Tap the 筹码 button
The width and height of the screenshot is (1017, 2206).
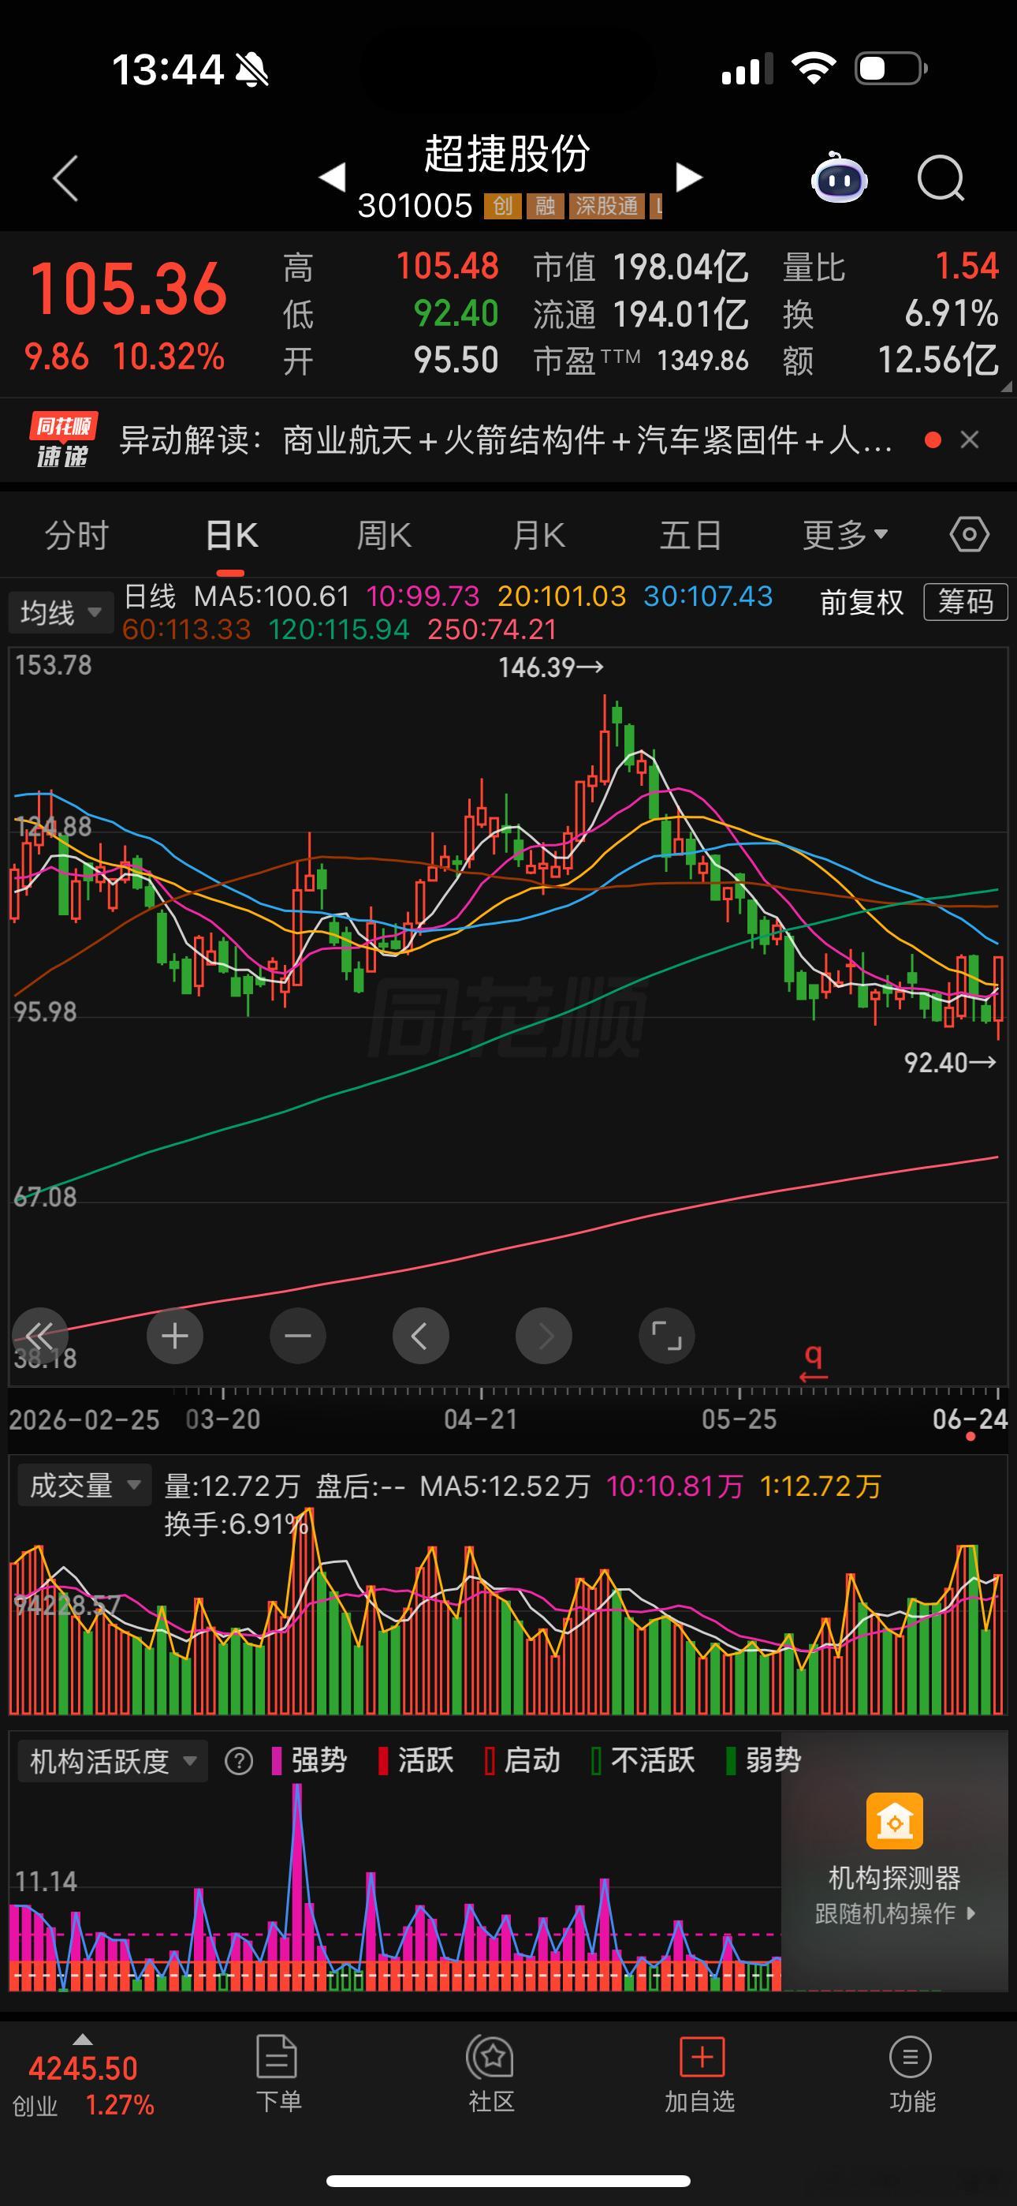click(x=966, y=602)
